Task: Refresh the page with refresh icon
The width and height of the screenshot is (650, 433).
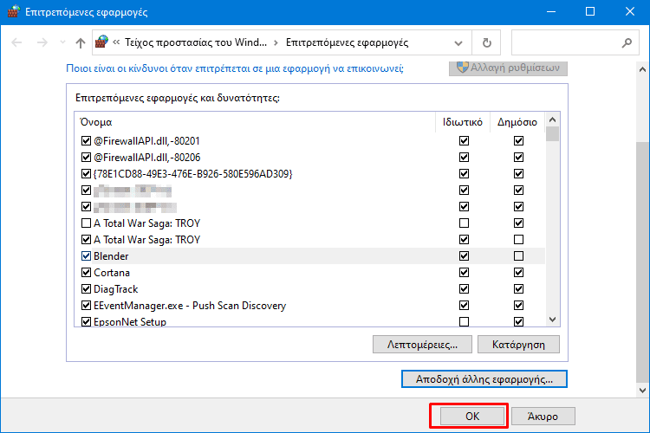Action: point(487,42)
